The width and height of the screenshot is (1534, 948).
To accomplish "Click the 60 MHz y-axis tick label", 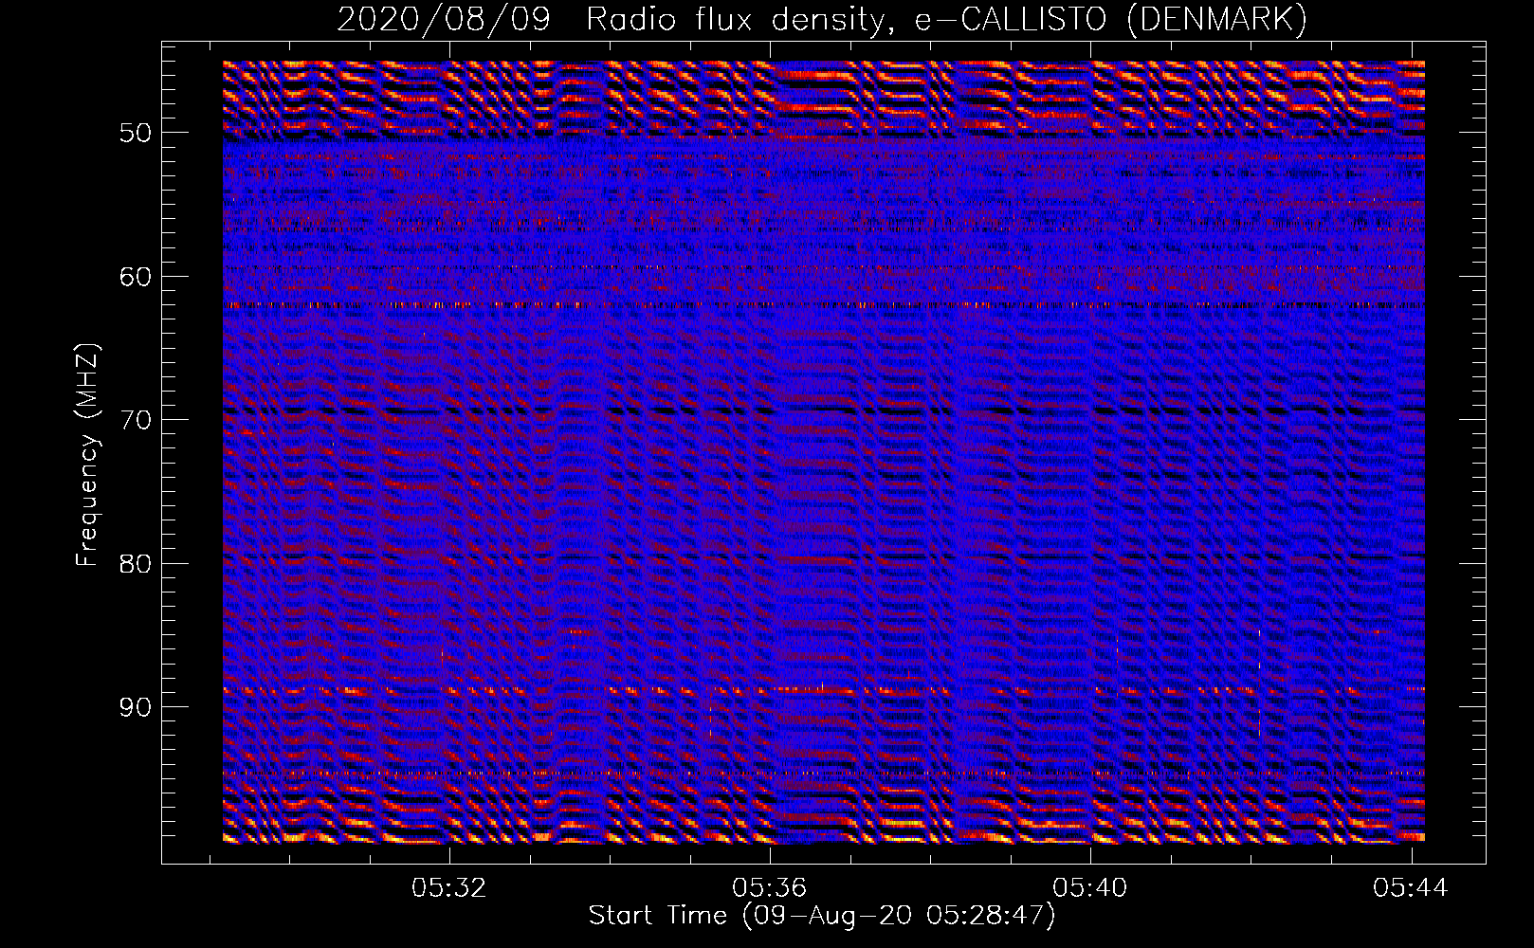I will pos(136,277).
